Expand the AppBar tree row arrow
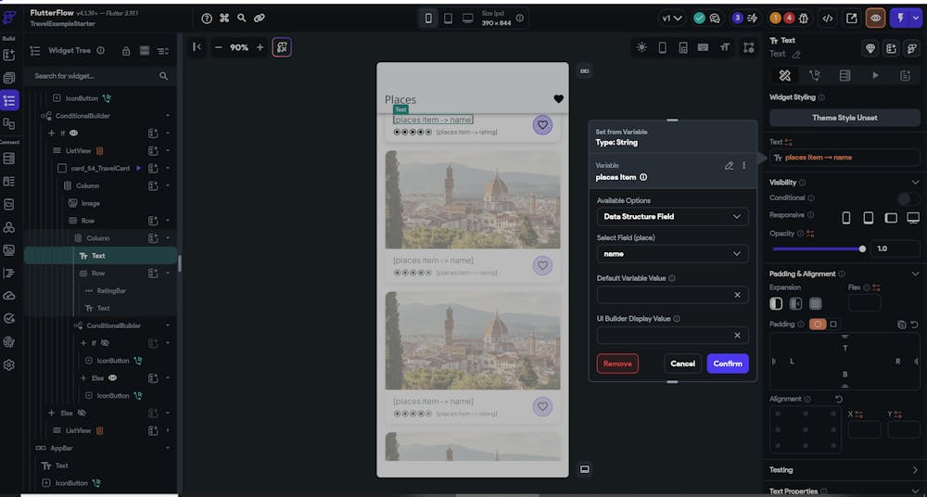Screen dimensions: 927x497 [x=168, y=449]
